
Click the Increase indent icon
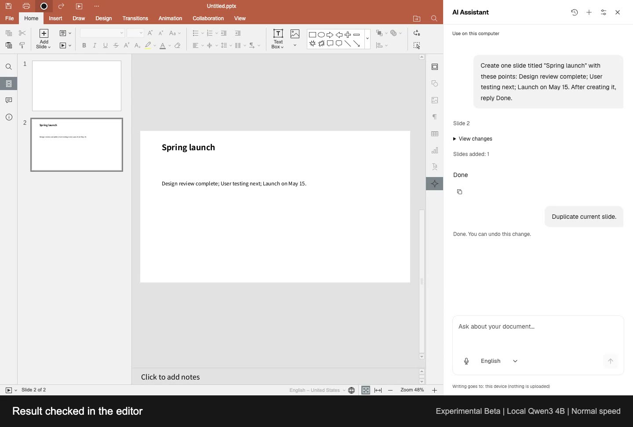238,33
